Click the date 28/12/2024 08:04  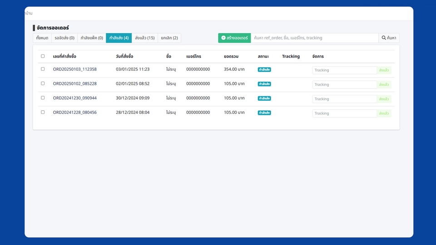pos(133,113)
